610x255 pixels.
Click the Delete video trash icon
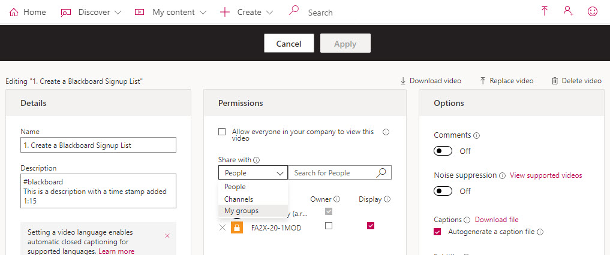[555, 81]
